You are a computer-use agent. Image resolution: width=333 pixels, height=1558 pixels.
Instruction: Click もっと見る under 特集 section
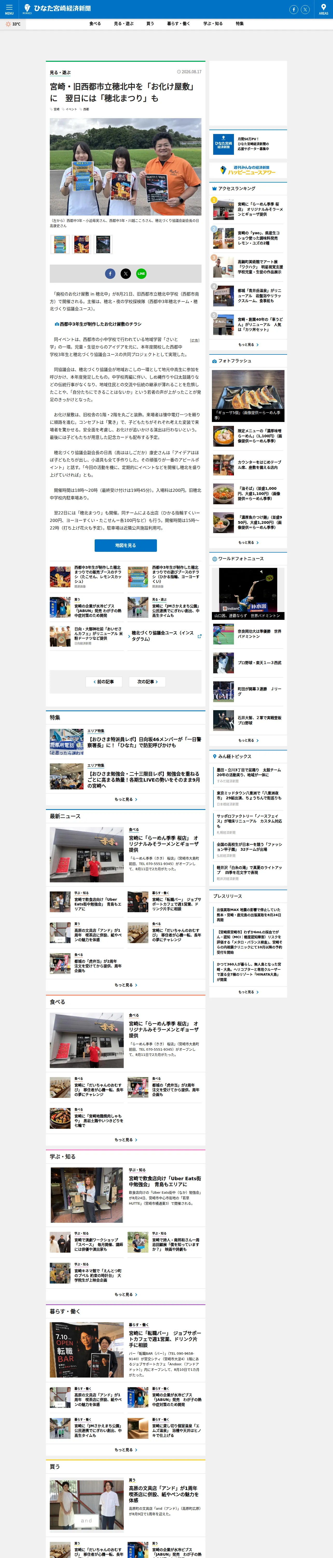pyautogui.click(x=126, y=800)
